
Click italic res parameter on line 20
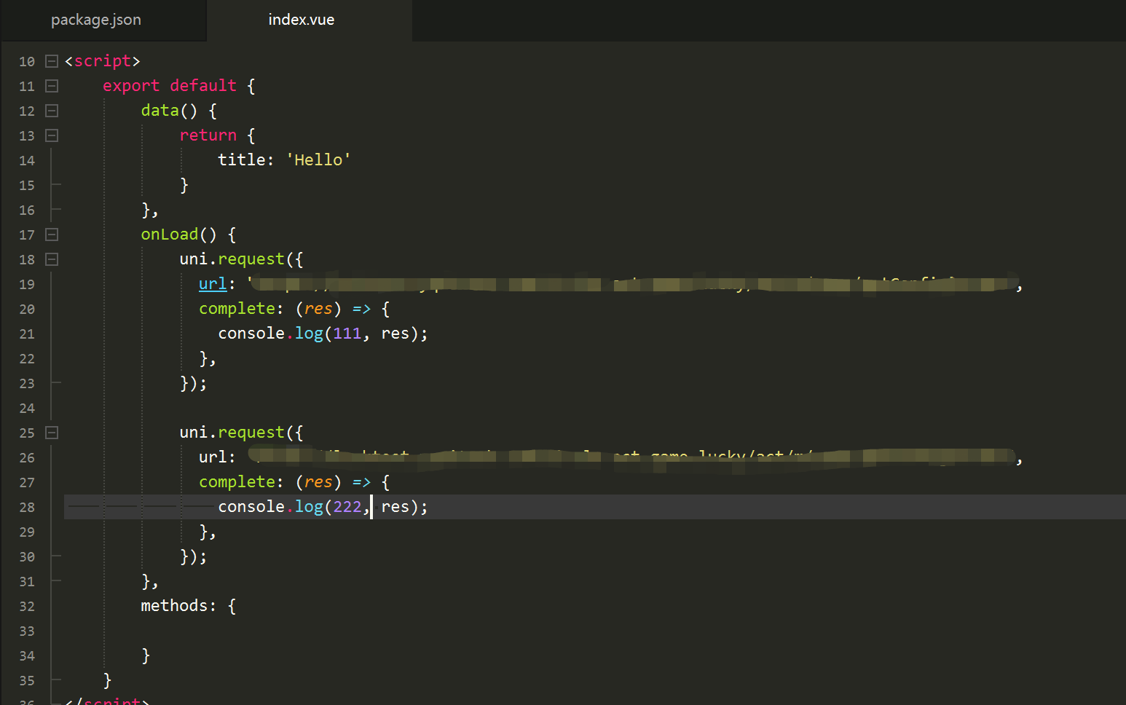click(x=318, y=309)
